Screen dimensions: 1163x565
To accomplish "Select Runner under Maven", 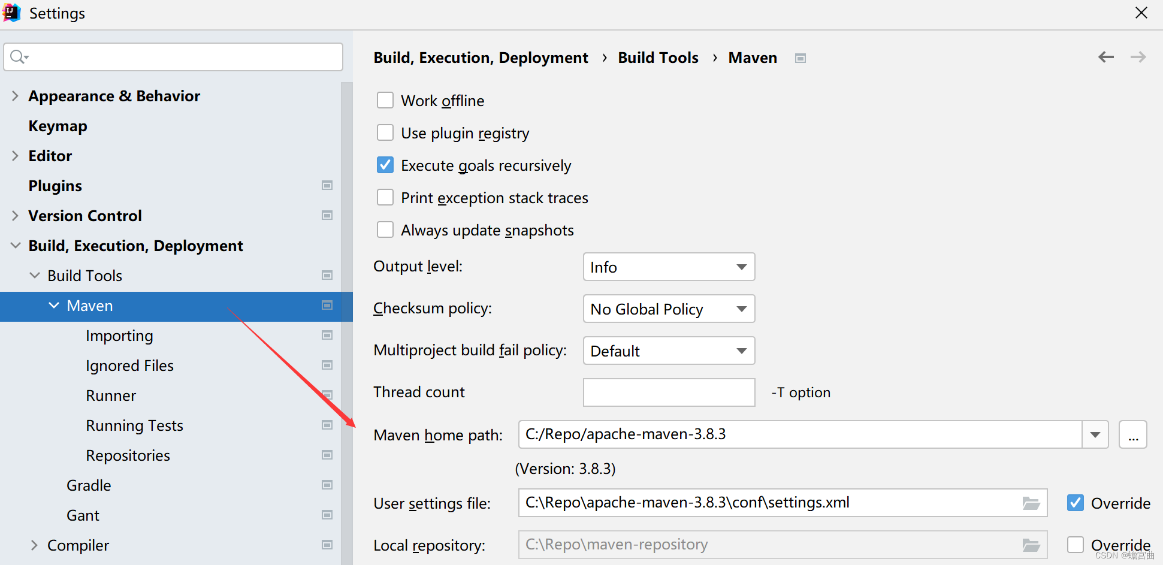I will click(111, 395).
